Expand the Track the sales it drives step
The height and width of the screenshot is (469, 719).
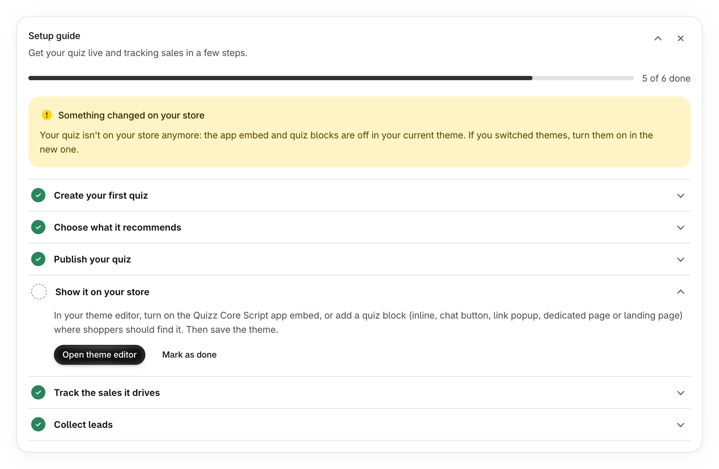(x=680, y=393)
